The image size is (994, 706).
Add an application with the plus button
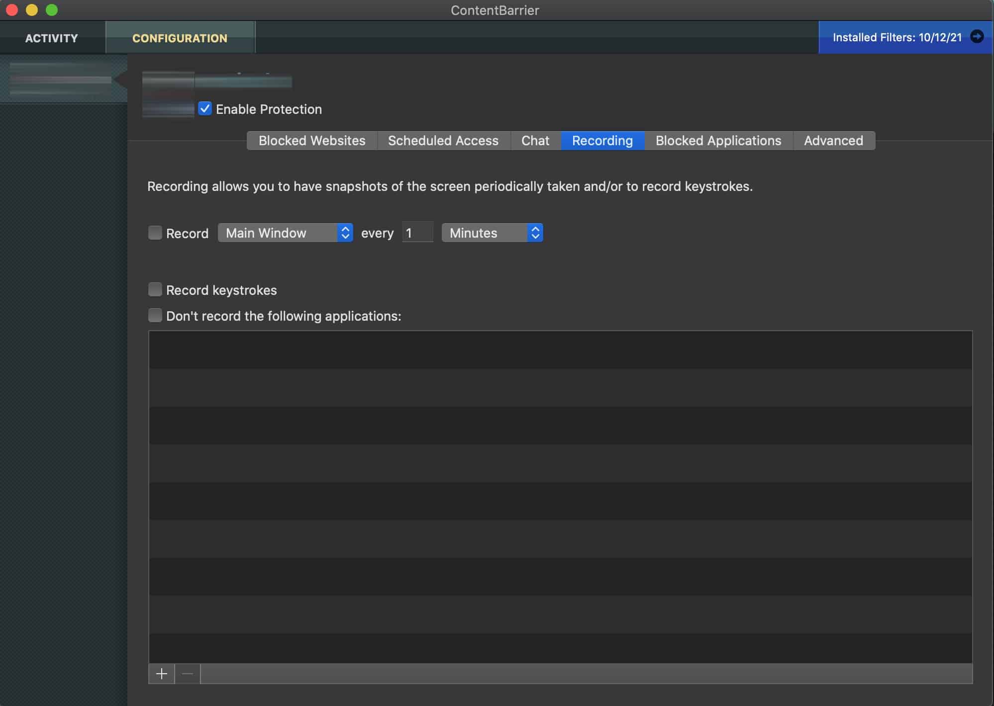click(162, 674)
